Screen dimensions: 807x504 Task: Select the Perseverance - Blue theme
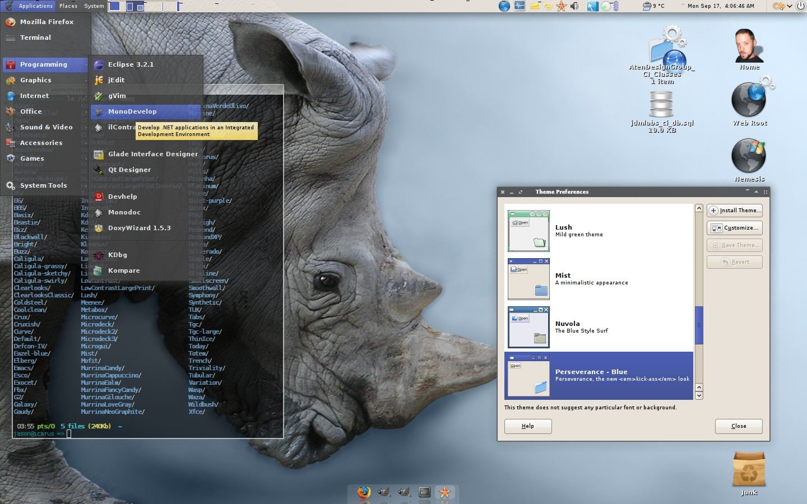[599, 375]
